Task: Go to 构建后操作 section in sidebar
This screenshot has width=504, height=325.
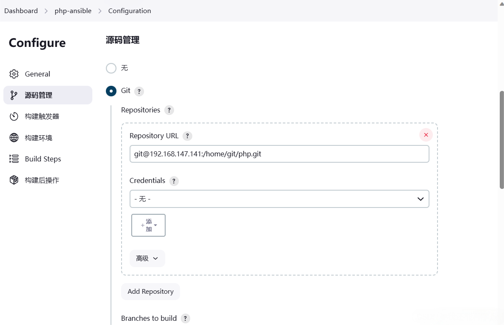Action: 48,180
